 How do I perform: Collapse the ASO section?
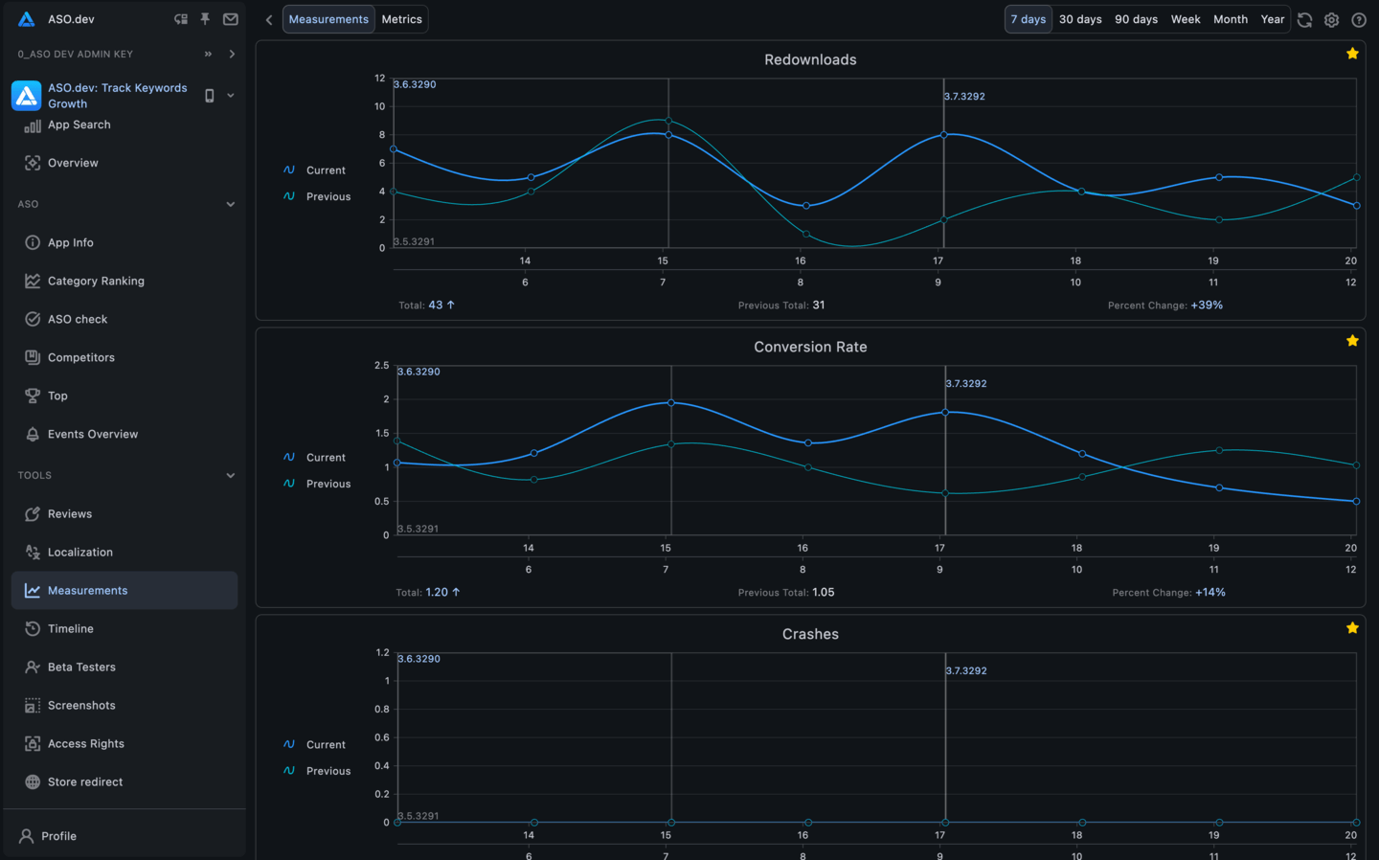pyautogui.click(x=230, y=204)
